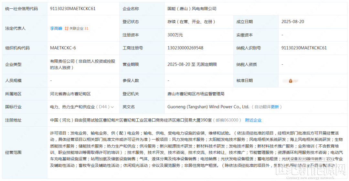Select region value 河北省唐山市曹妃甸区
This screenshot has height=181, width=349.
(70, 94)
